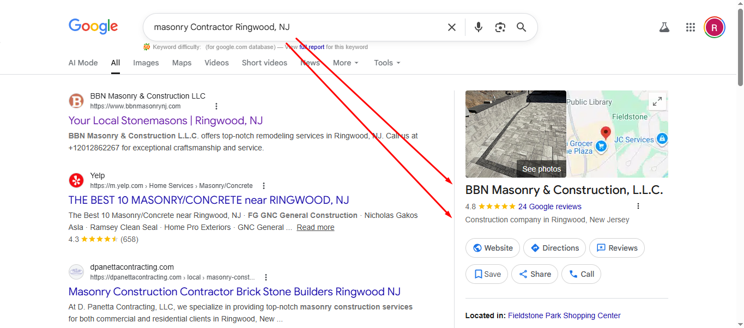Expand the More search filters dropdown
The width and height of the screenshot is (744, 328).
[346, 63]
